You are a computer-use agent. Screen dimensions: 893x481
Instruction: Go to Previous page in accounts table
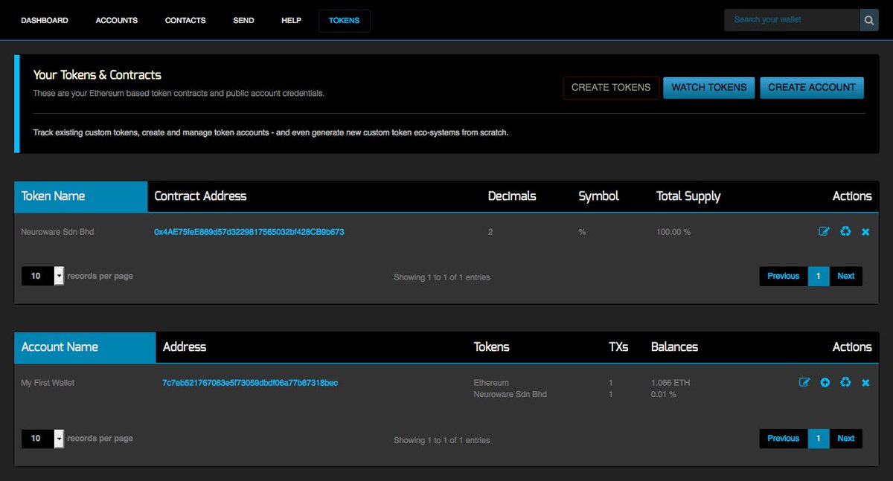coord(784,439)
